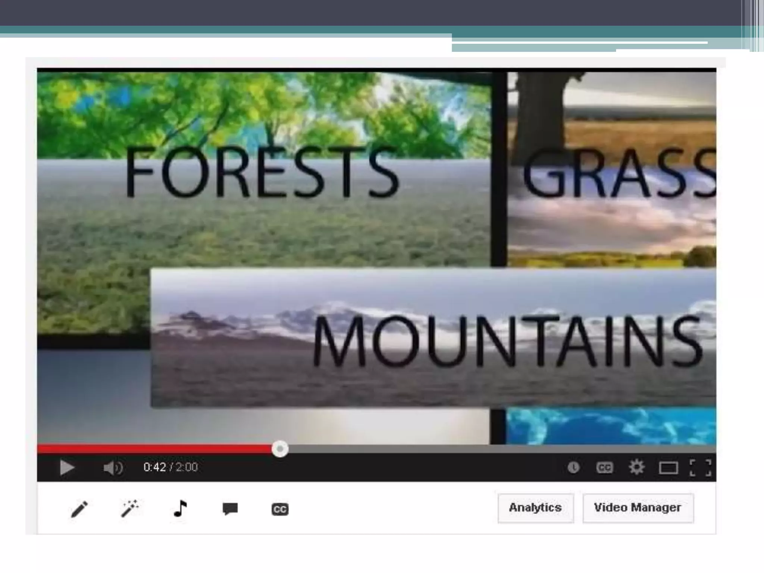
Task: Click the round scrubber handle on progress bar
Action: click(280, 449)
